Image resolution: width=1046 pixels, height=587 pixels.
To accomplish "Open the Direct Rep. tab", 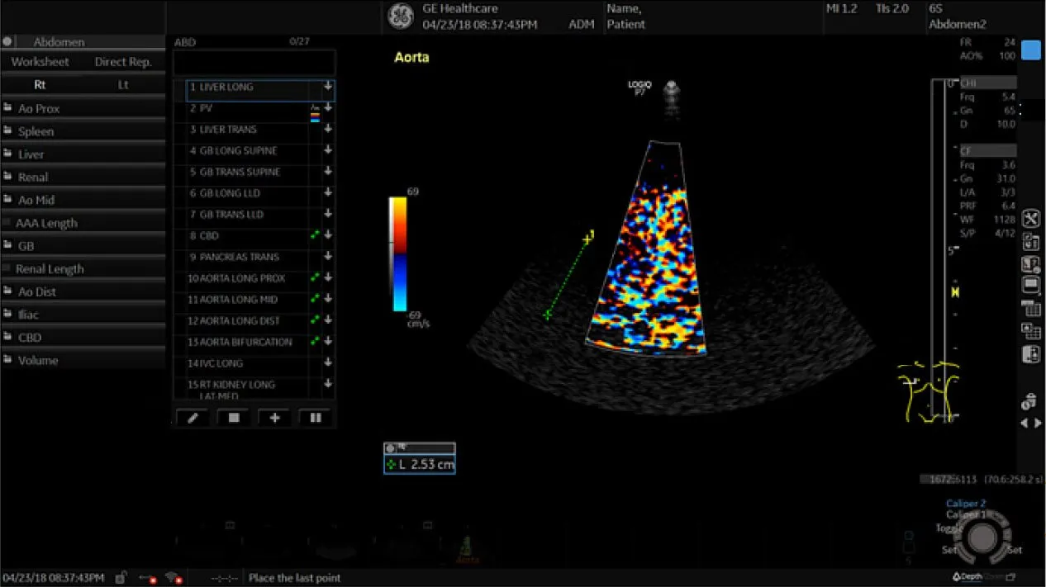I will [x=123, y=62].
